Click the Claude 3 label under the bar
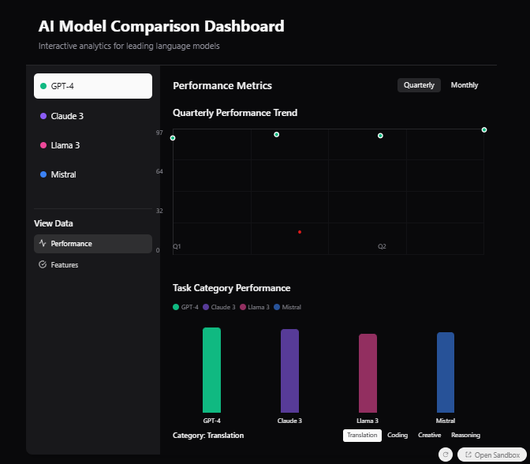The height and width of the screenshot is (464, 530). click(x=289, y=421)
